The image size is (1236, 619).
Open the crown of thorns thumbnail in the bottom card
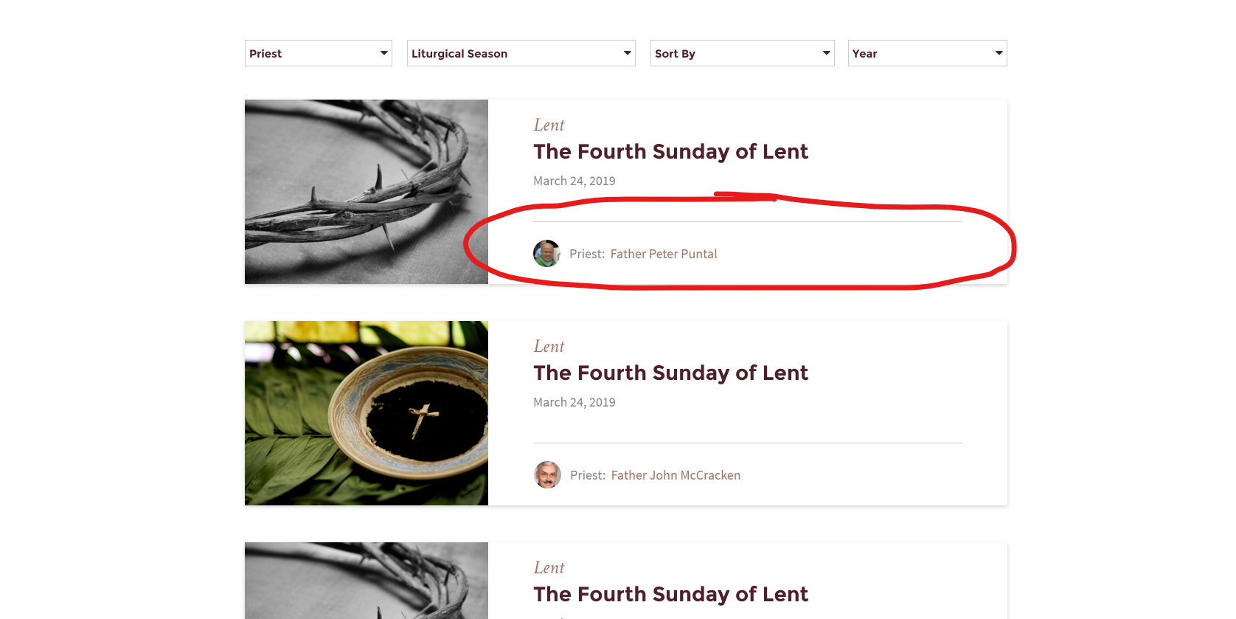366,581
